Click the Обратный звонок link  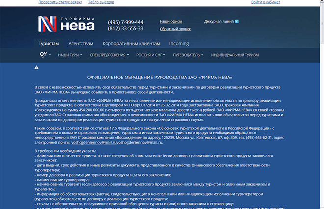click(x=175, y=29)
